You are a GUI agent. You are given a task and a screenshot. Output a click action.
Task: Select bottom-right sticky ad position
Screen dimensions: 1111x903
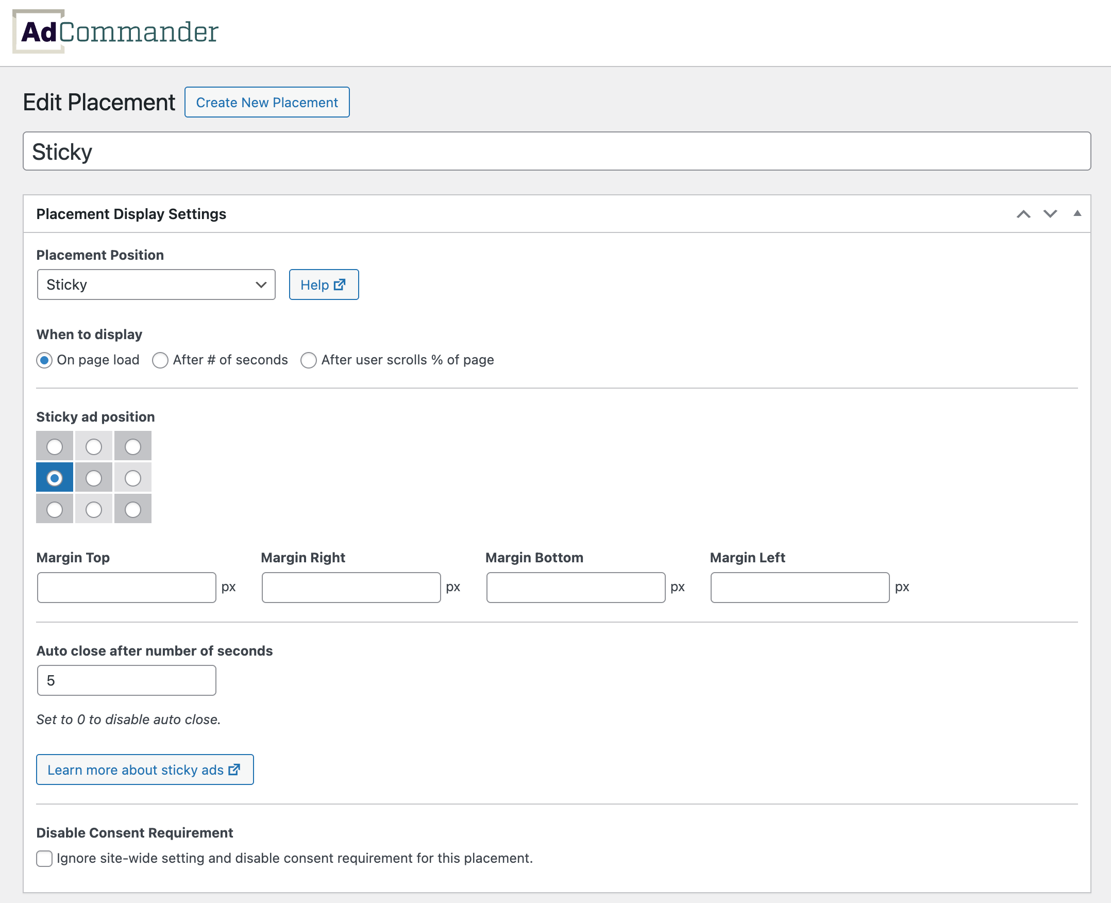(x=132, y=509)
